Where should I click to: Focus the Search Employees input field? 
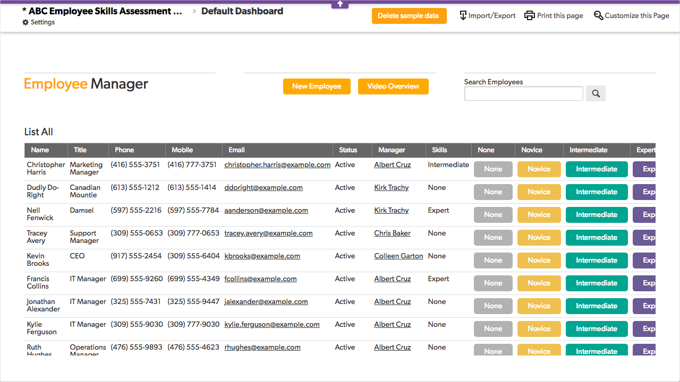[524, 93]
